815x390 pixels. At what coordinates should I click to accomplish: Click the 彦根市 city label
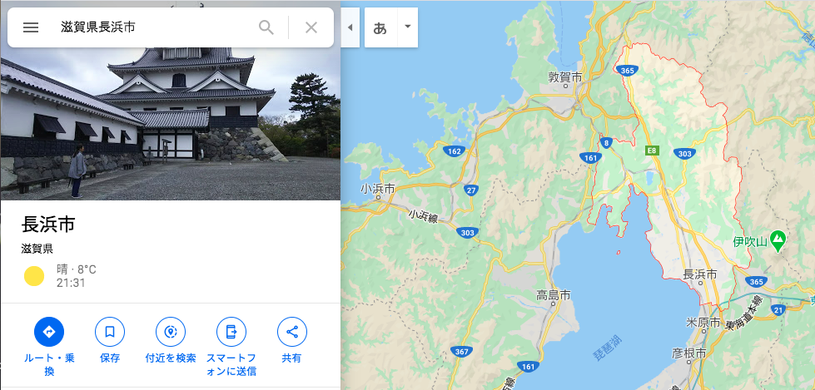pyautogui.click(x=688, y=353)
